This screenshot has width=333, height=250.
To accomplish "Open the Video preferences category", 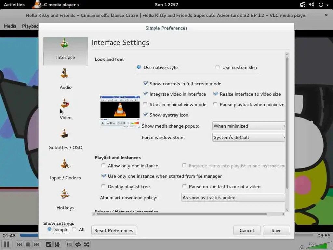I will coord(65,109).
